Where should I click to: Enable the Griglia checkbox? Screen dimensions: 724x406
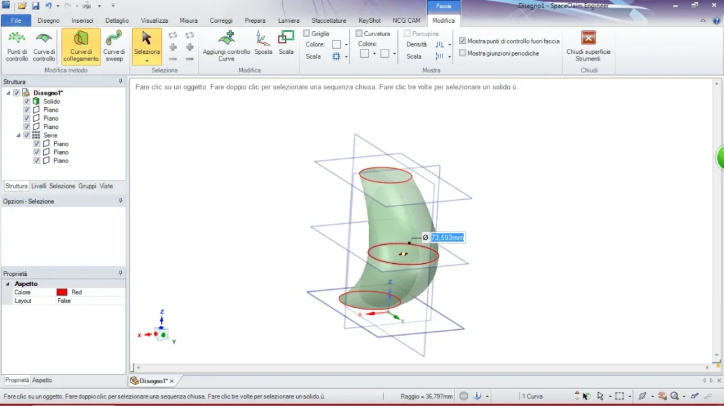[307, 34]
